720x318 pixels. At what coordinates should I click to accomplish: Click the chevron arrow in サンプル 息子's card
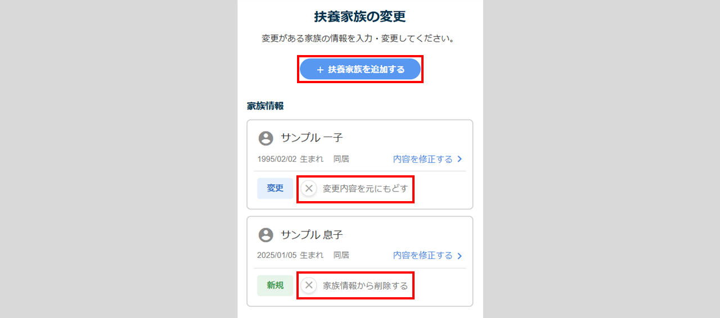[x=460, y=256]
